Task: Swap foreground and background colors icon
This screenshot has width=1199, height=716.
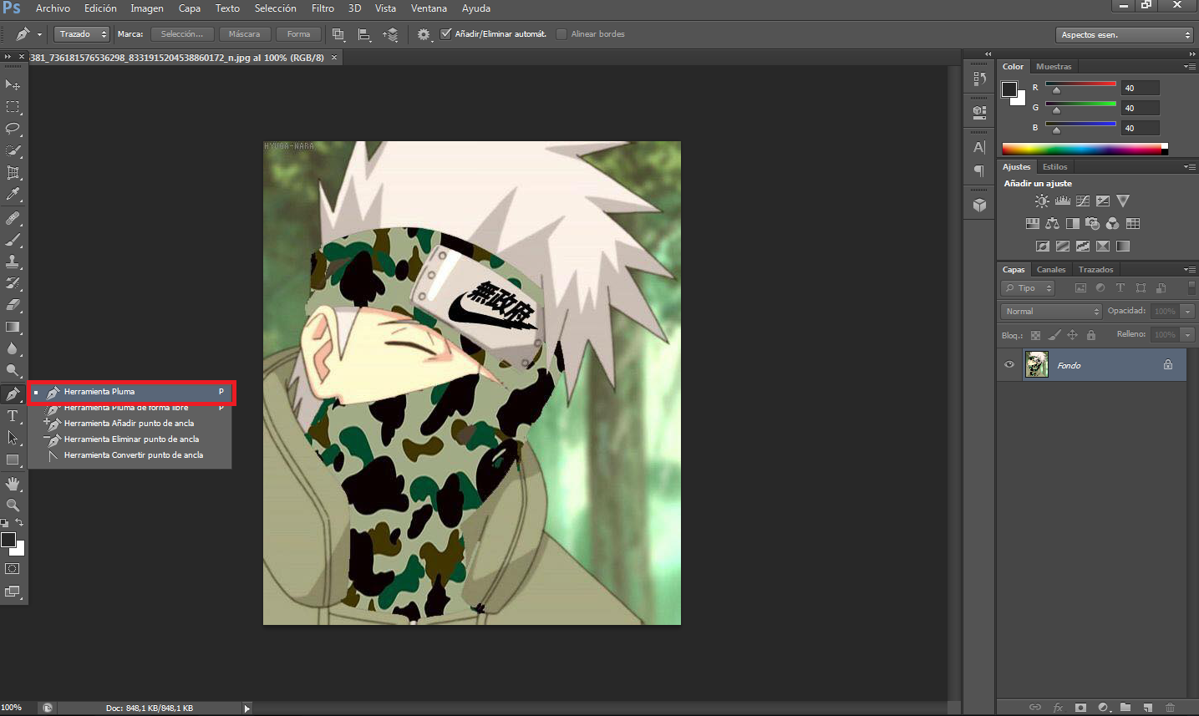Action: click(19, 522)
